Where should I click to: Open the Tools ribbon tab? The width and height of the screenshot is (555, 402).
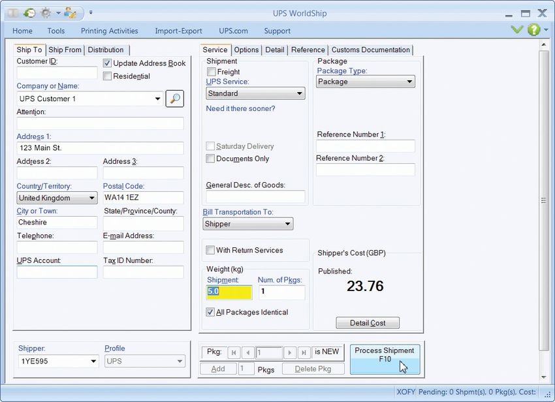[x=56, y=31]
